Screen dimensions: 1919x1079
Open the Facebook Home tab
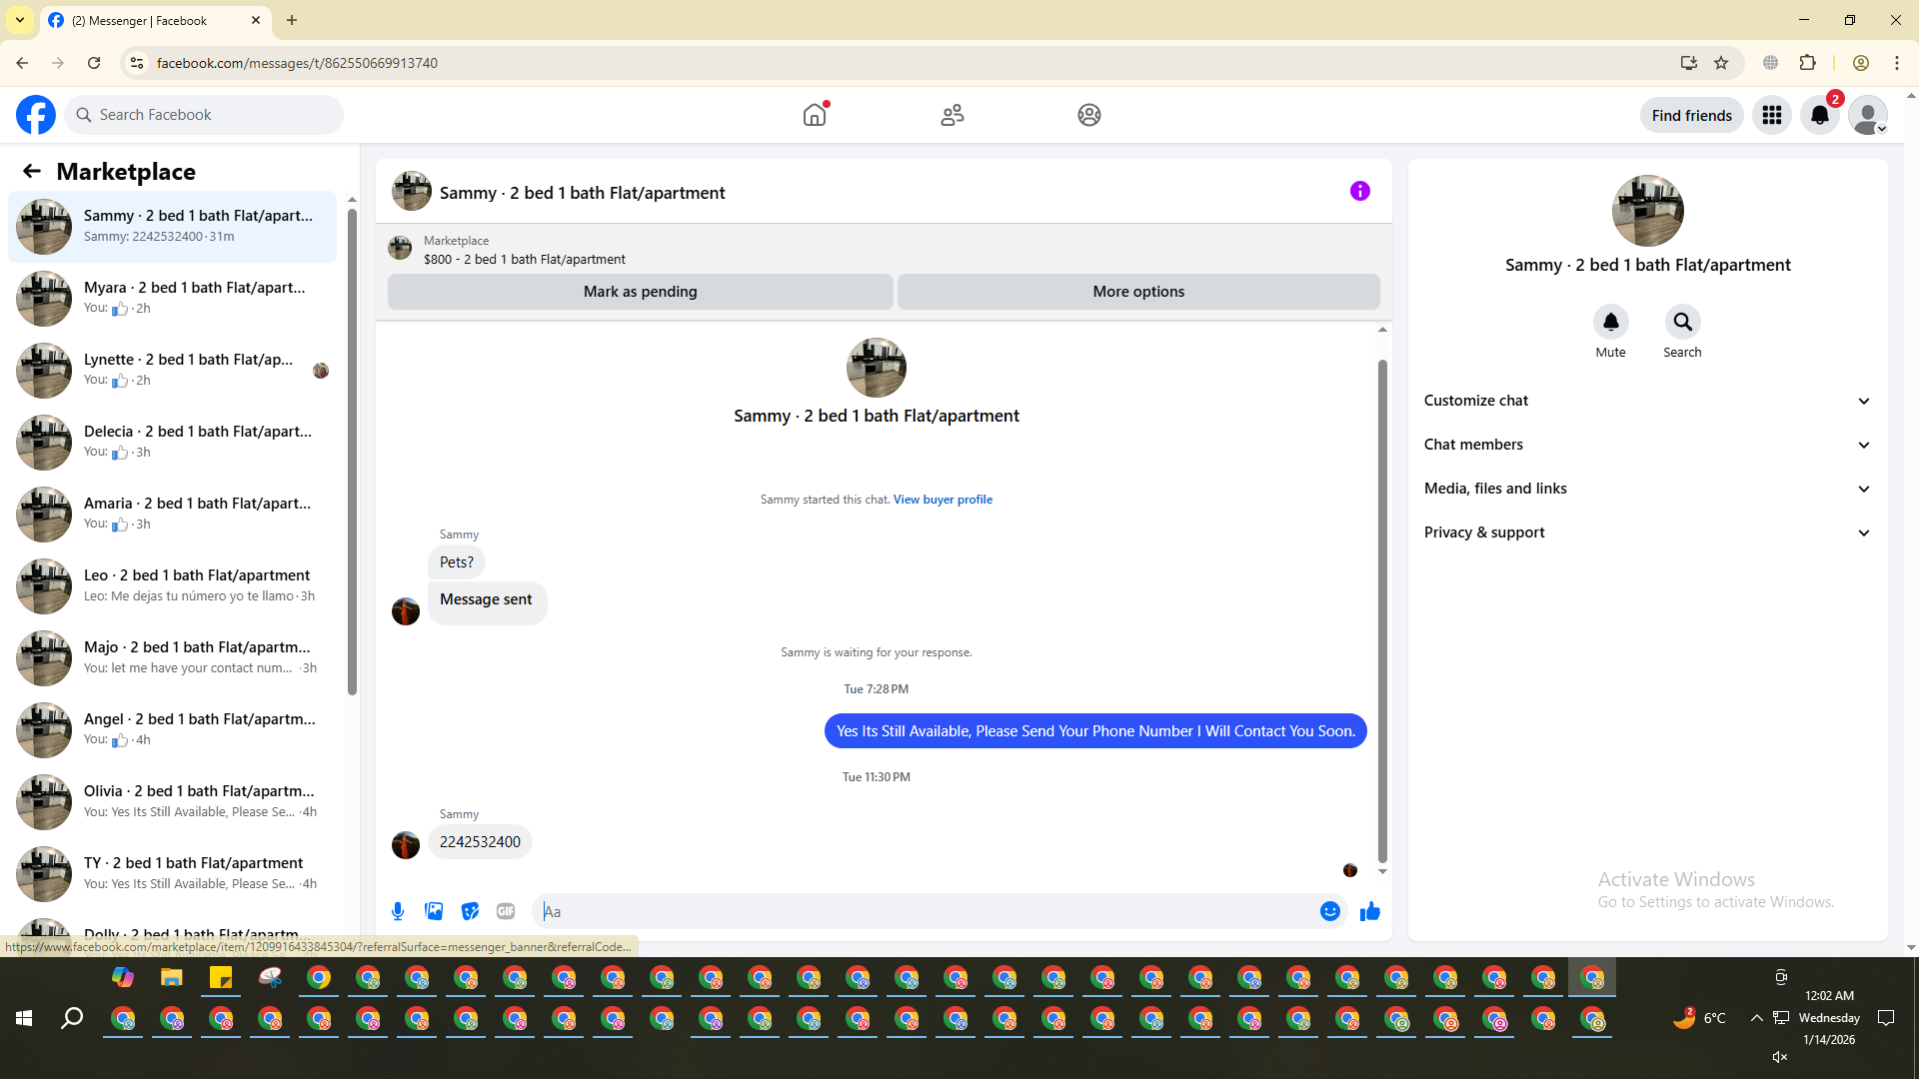click(x=815, y=115)
